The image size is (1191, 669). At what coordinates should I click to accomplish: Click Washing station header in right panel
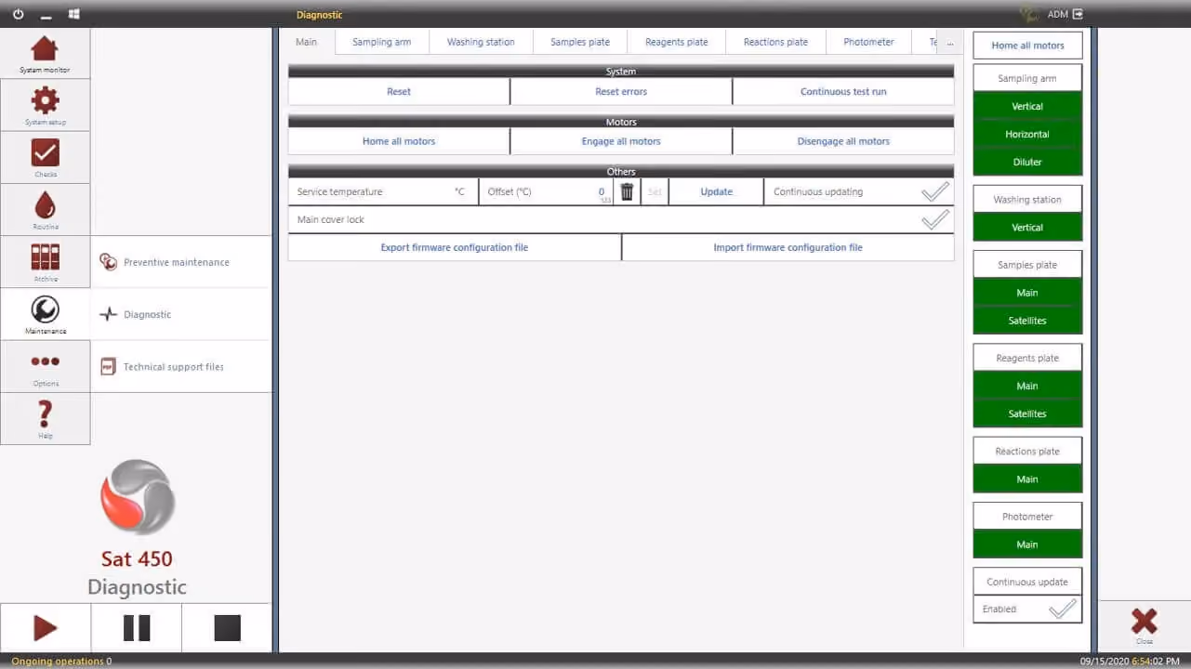[x=1027, y=199]
